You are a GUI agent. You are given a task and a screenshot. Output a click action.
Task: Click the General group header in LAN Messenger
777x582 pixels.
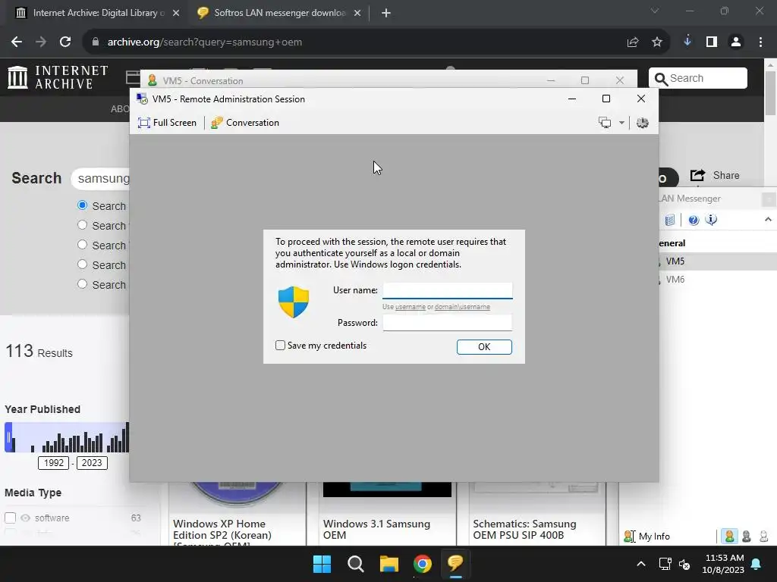(672, 243)
